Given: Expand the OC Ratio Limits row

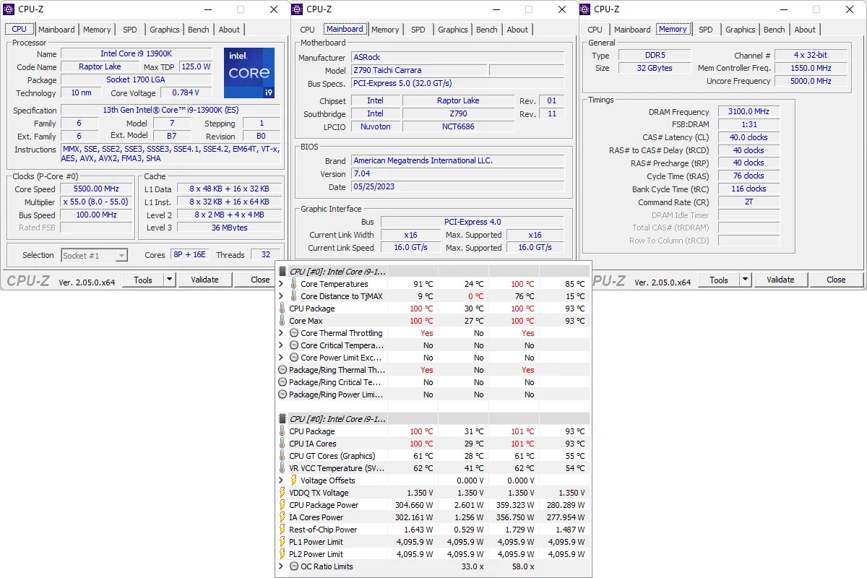Looking at the screenshot, I should click(282, 566).
